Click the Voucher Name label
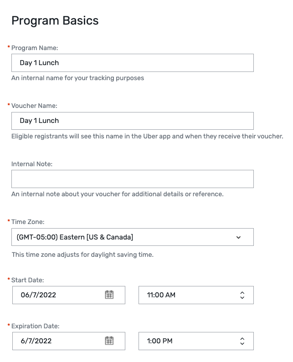293x362 pixels. click(34, 106)
